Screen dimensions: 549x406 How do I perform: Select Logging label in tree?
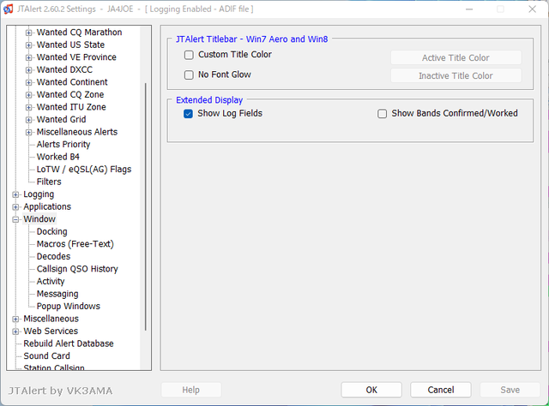(39, 194)
